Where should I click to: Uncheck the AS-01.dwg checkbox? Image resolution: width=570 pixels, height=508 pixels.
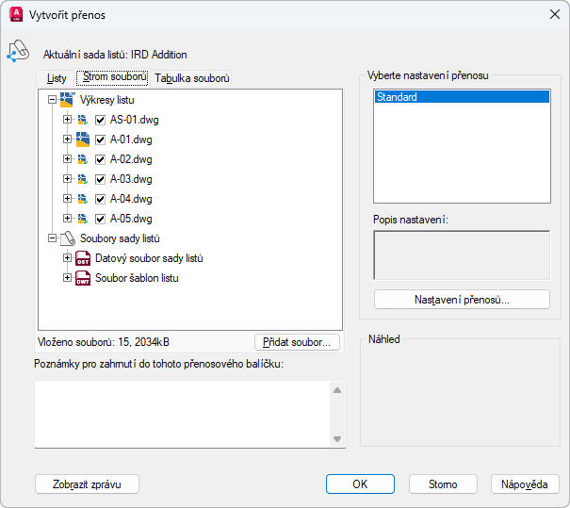(x=100, y=120)
